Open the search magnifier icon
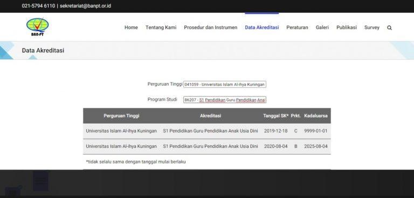 (x=389, y=28)
